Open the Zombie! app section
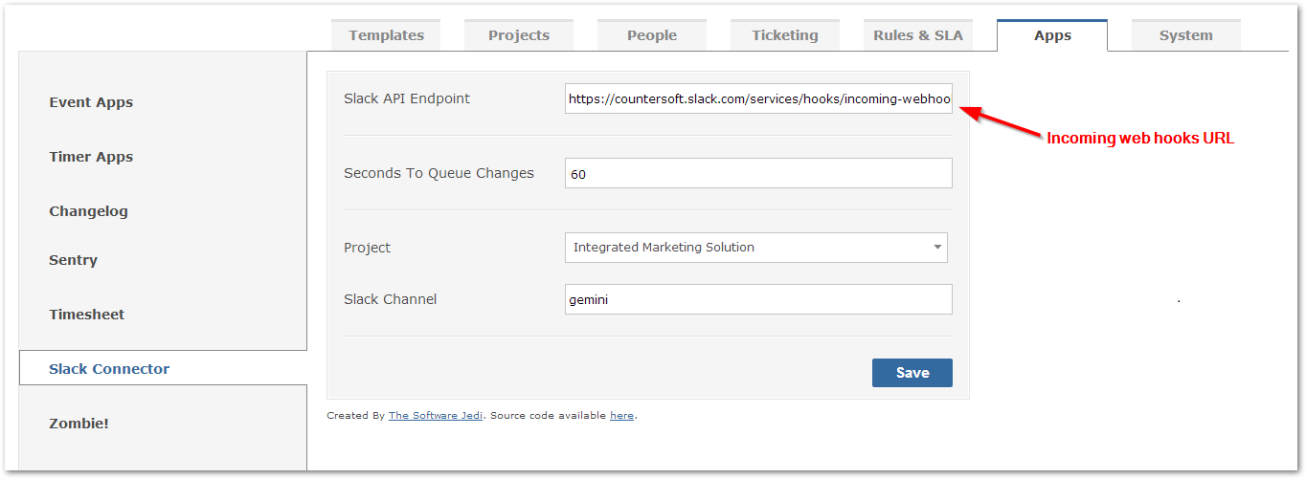This screenshot has width=1306, height=479. pos(79,424)
